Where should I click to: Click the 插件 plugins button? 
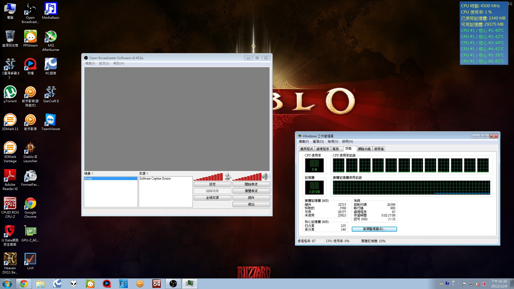tap(251, 198)
